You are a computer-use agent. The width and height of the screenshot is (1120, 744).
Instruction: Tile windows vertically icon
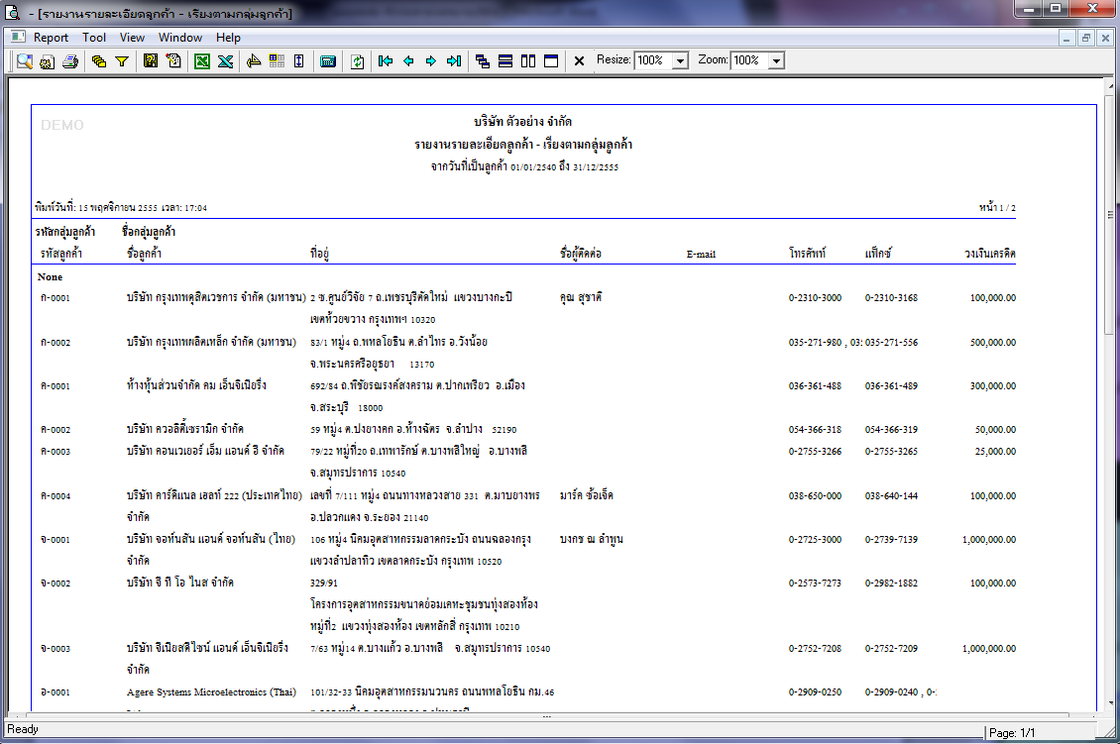pos(528,61)
